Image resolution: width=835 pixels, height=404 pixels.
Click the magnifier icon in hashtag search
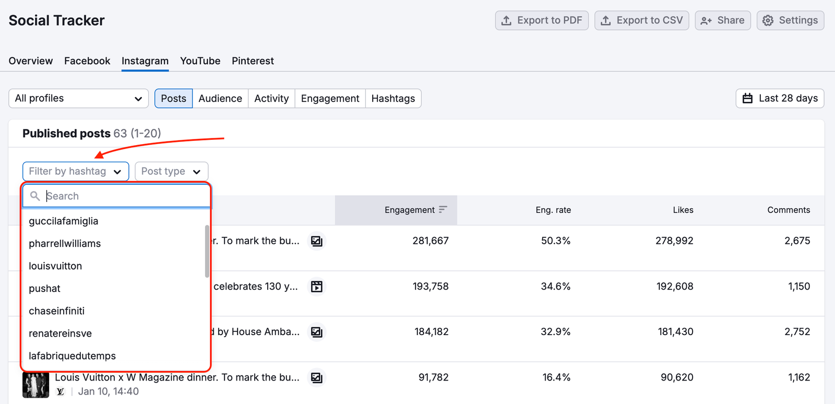click(x=35, y=196)
